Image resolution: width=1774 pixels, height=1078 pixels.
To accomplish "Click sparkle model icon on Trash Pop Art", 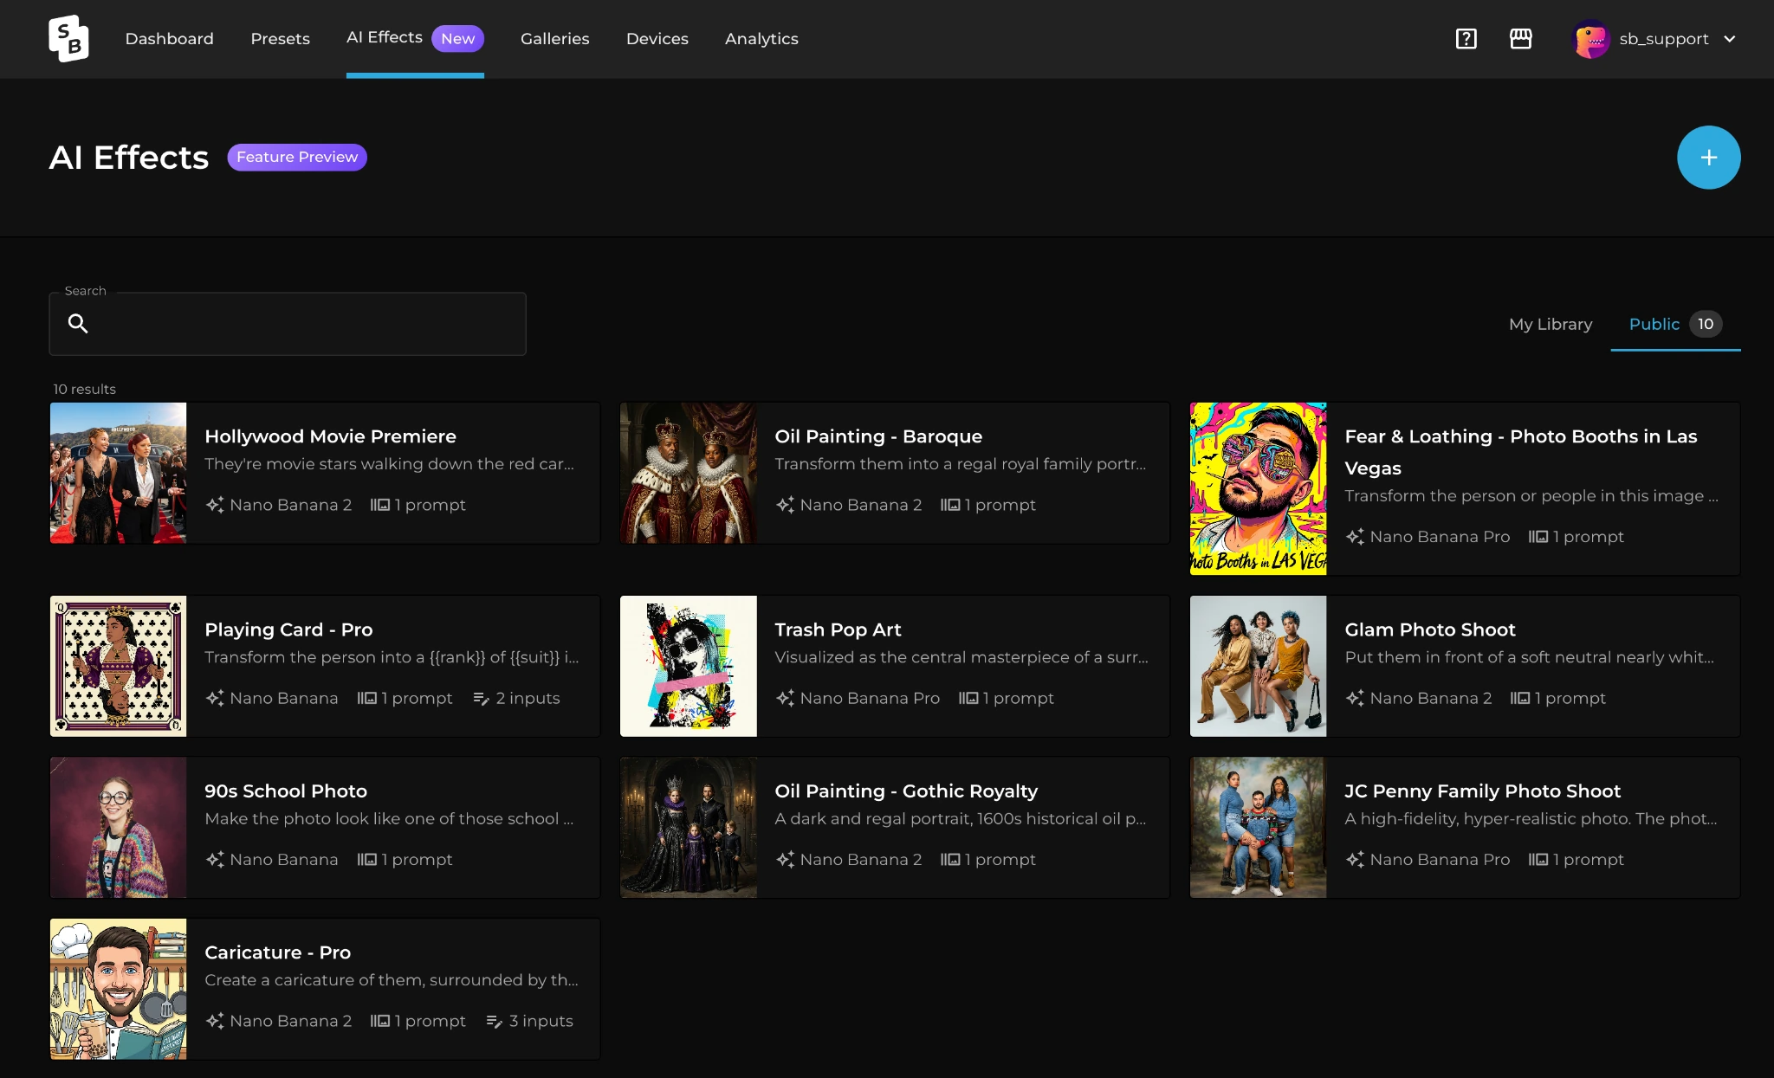I will (x=785, y=698).
